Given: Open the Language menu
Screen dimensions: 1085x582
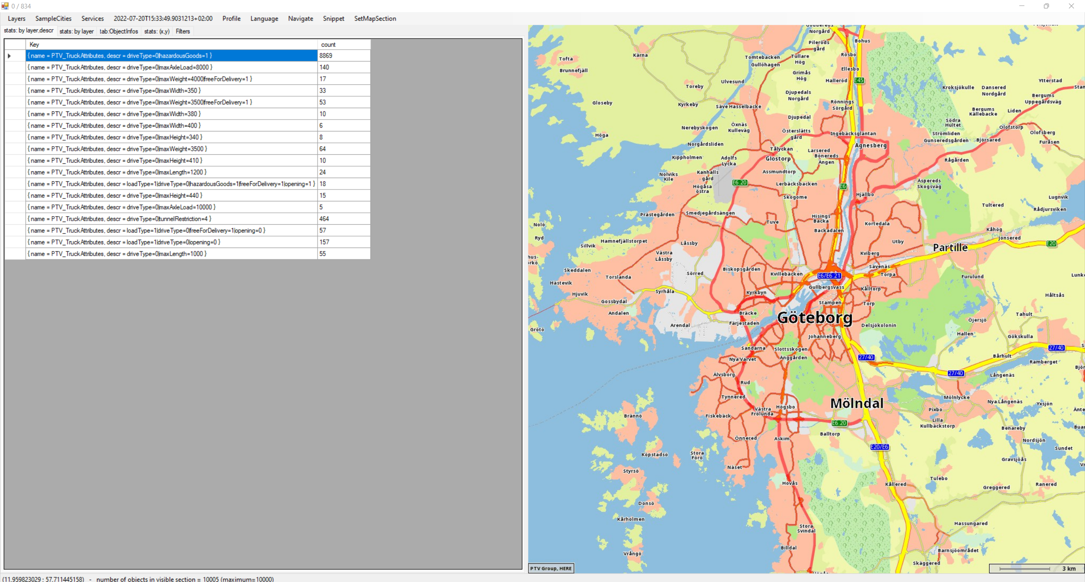Looking at the screenshot, I should coord(264,19).
